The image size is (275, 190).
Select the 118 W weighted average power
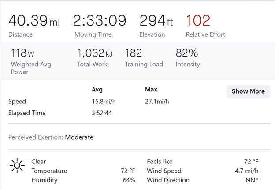pyautogui.click(x=22, y=53)
